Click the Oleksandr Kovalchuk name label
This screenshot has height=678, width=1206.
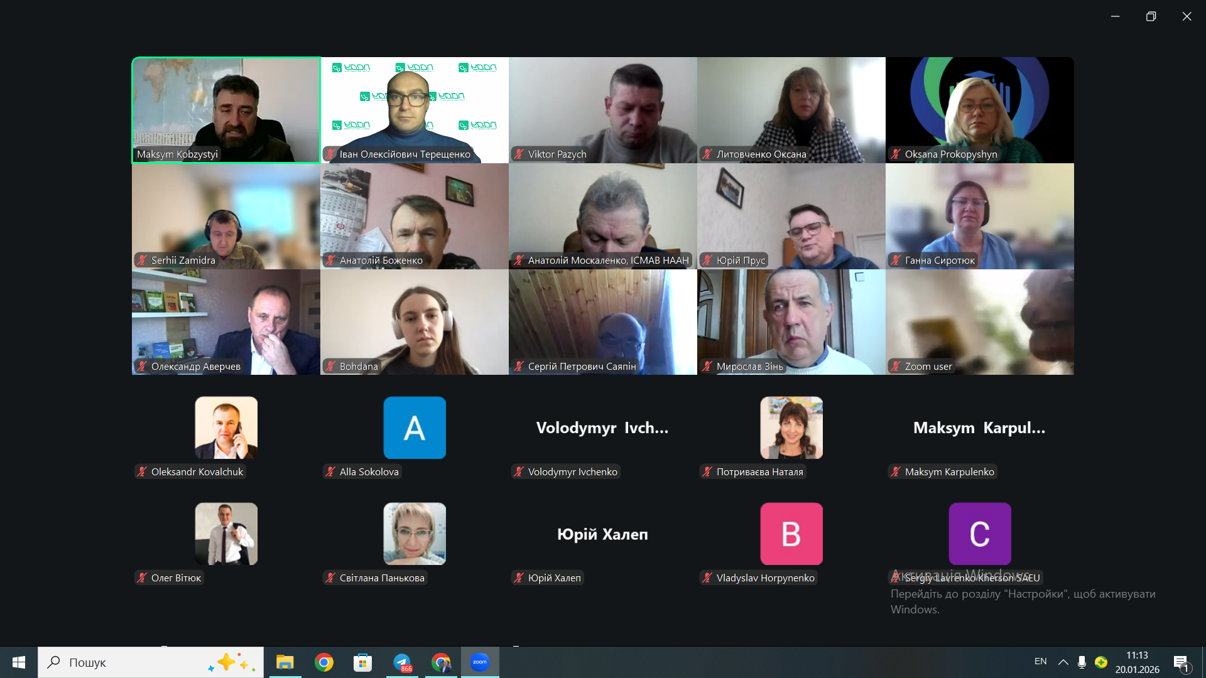click(197, 472)
